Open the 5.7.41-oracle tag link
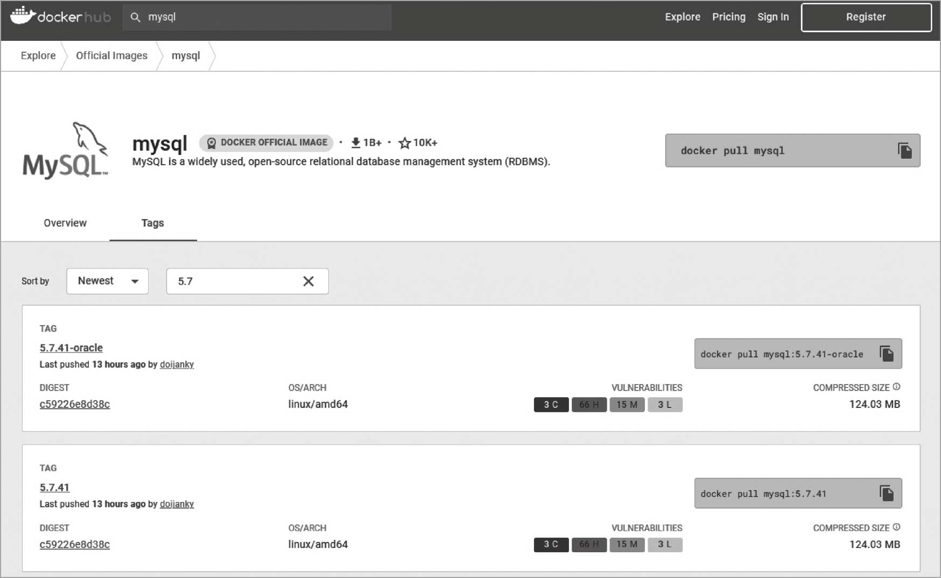Viewport: 941px width, 578px height. 71,348
